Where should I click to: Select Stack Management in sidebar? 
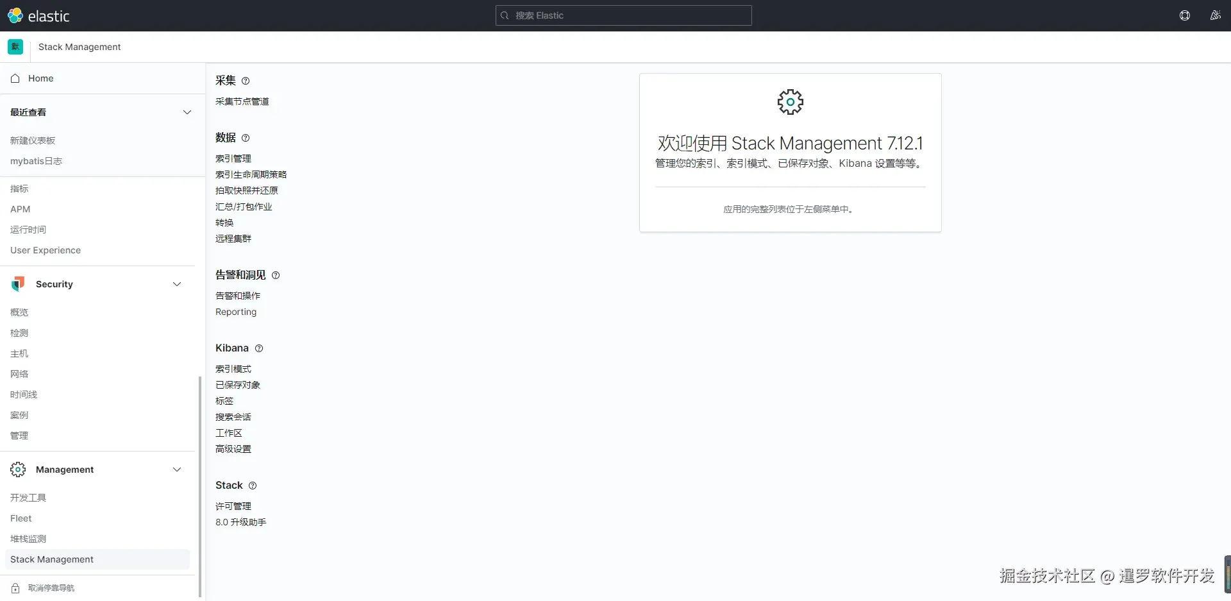tap(97, 559)
